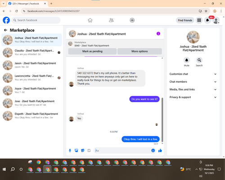The width and height of the screenshot is (225, 180).
Task: Open Claudia's 2bed 1bath conversation
Action: coord(31,53)
